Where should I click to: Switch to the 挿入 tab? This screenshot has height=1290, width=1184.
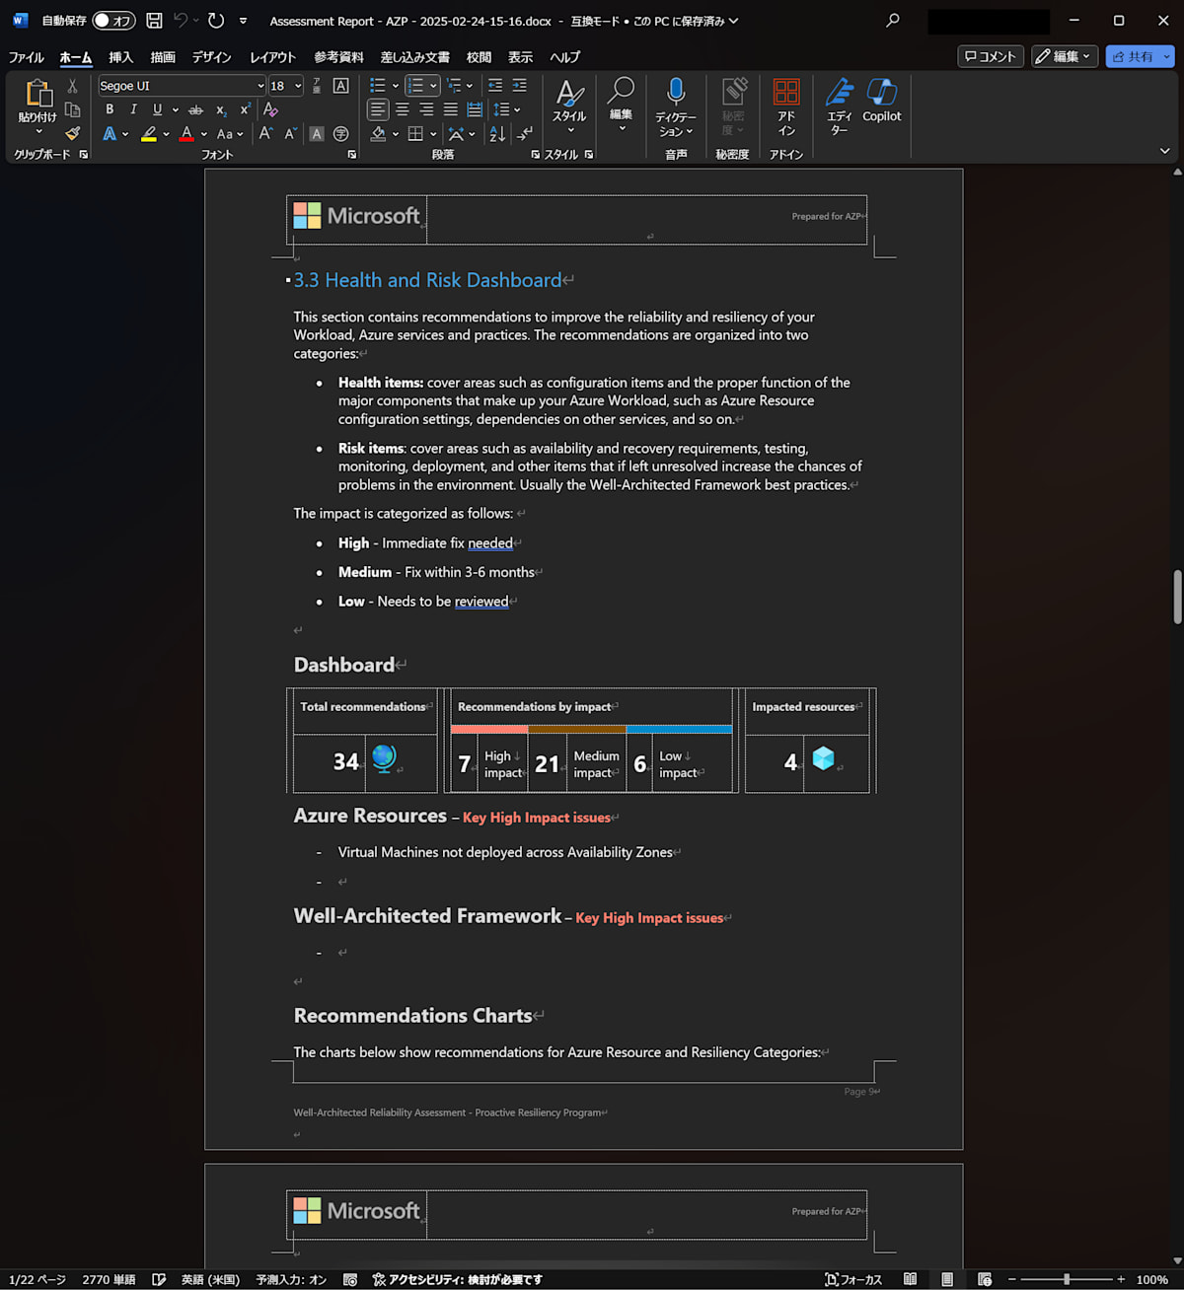(120, 57)
